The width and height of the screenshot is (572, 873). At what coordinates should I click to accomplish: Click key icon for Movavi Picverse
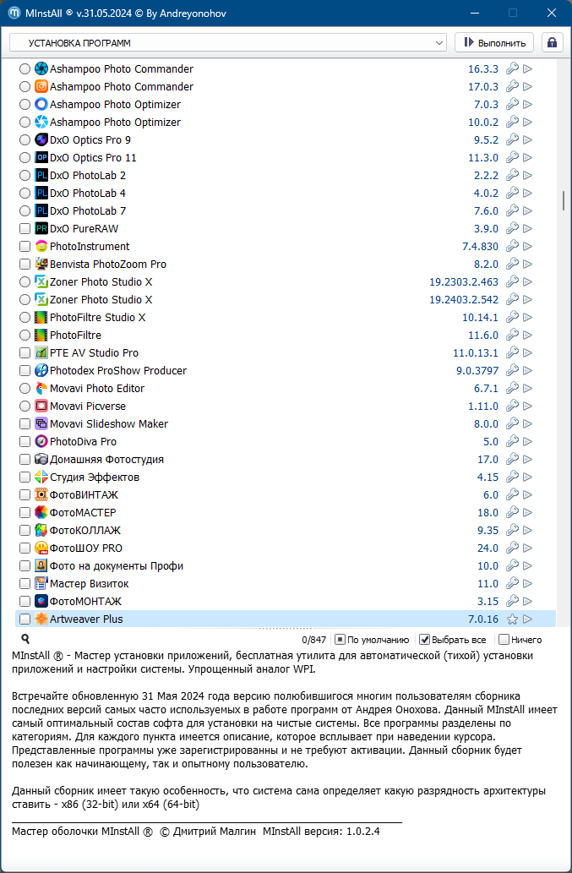[x=513, y=406]
